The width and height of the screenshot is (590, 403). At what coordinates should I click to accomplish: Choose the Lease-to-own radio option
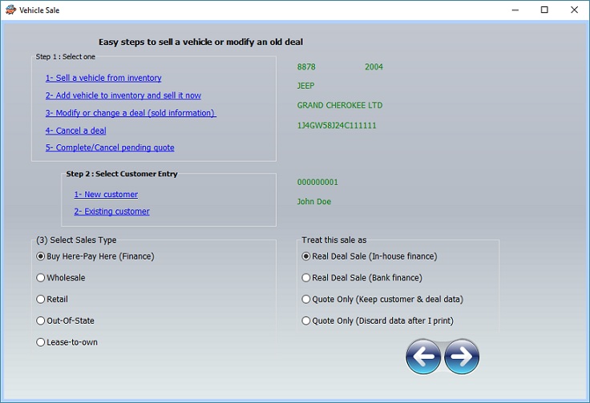(x=41, y=342)
